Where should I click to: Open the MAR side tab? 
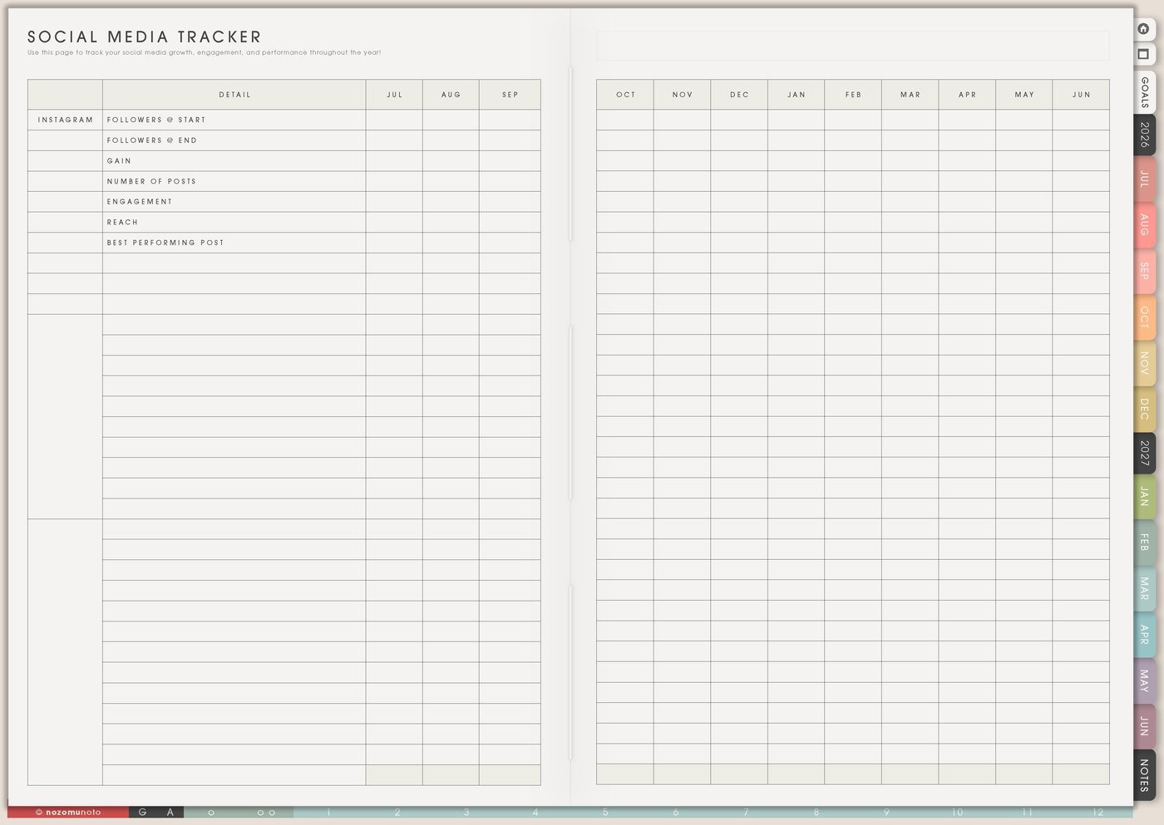pos(1144,589)
